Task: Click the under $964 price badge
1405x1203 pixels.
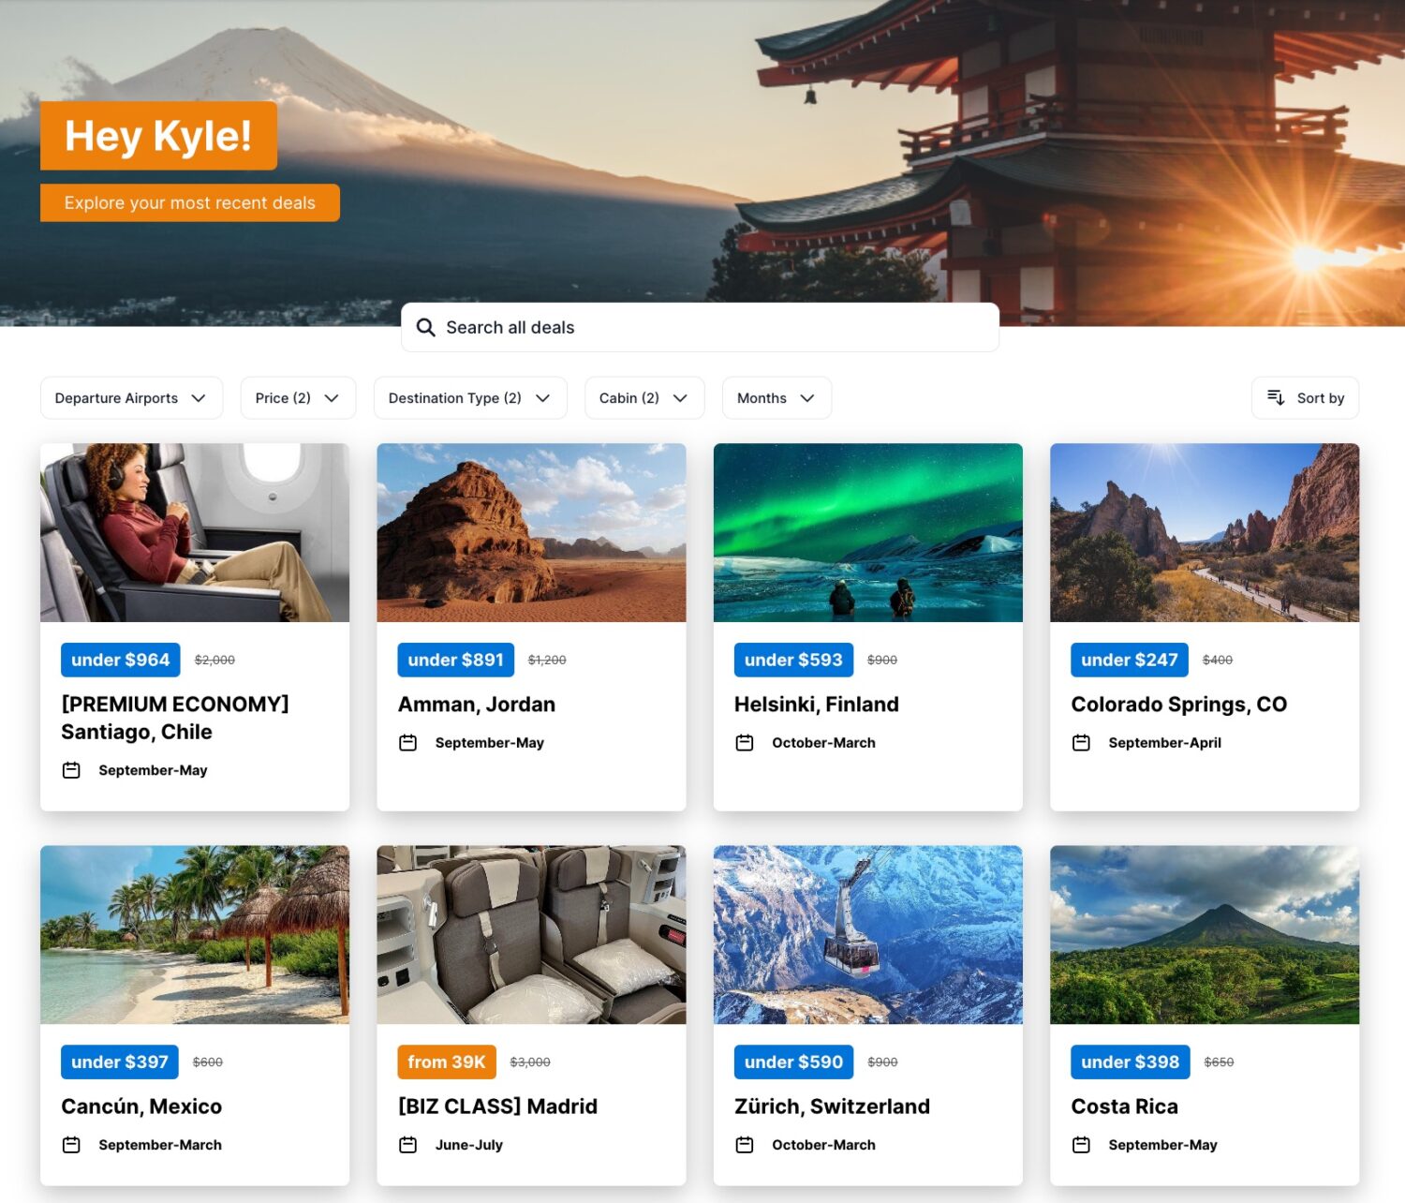Action: (120, 660)
